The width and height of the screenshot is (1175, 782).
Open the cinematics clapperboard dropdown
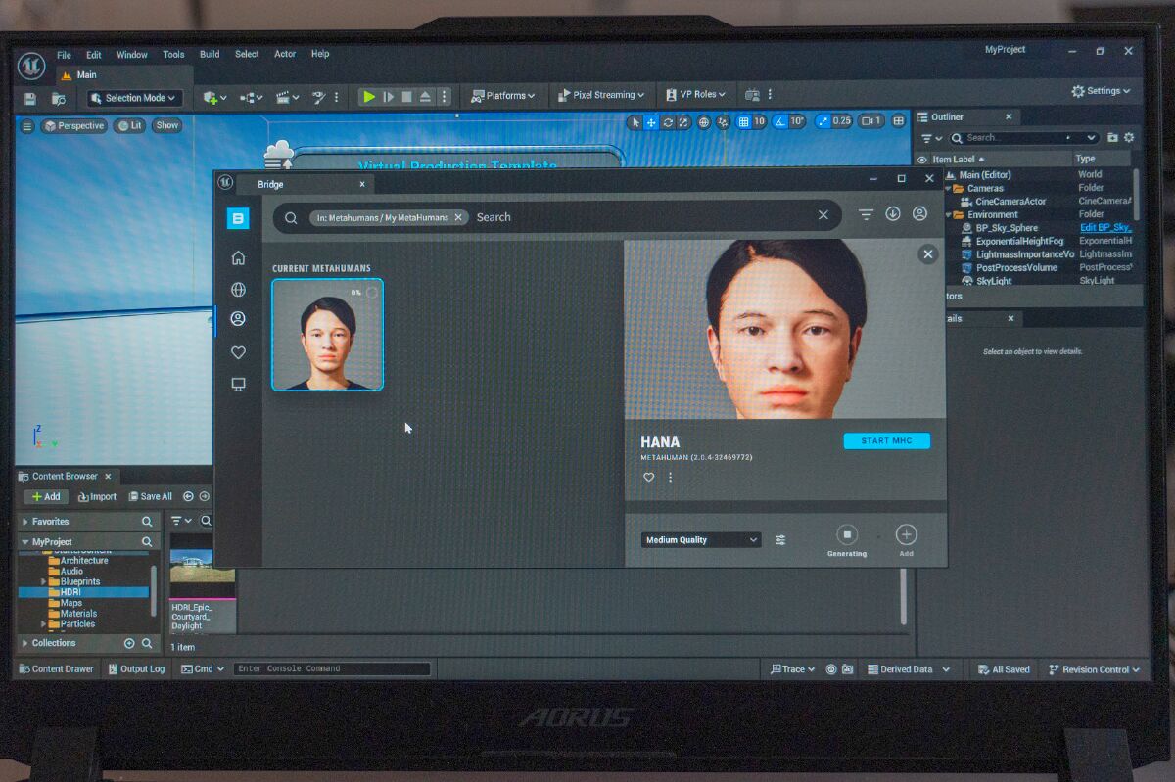click(288, 98)
